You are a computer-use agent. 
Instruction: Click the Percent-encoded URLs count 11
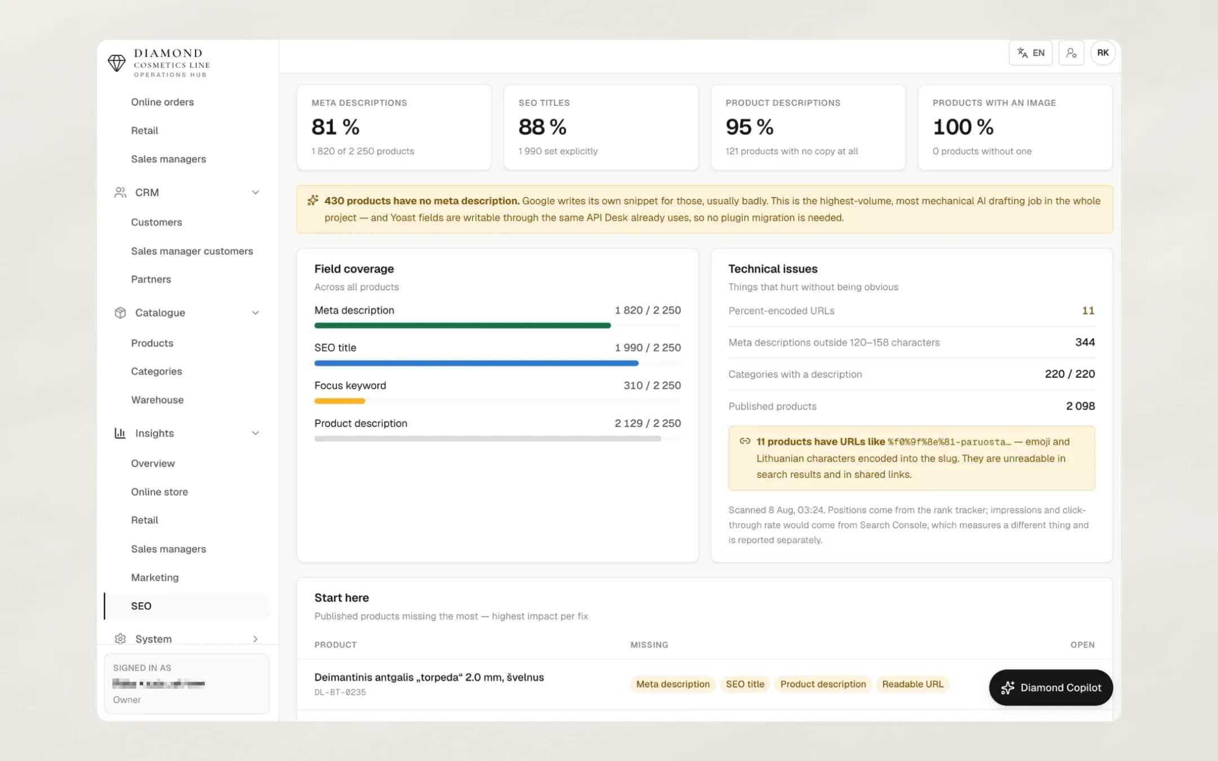pyautogui.click(x=1088, y=311)
